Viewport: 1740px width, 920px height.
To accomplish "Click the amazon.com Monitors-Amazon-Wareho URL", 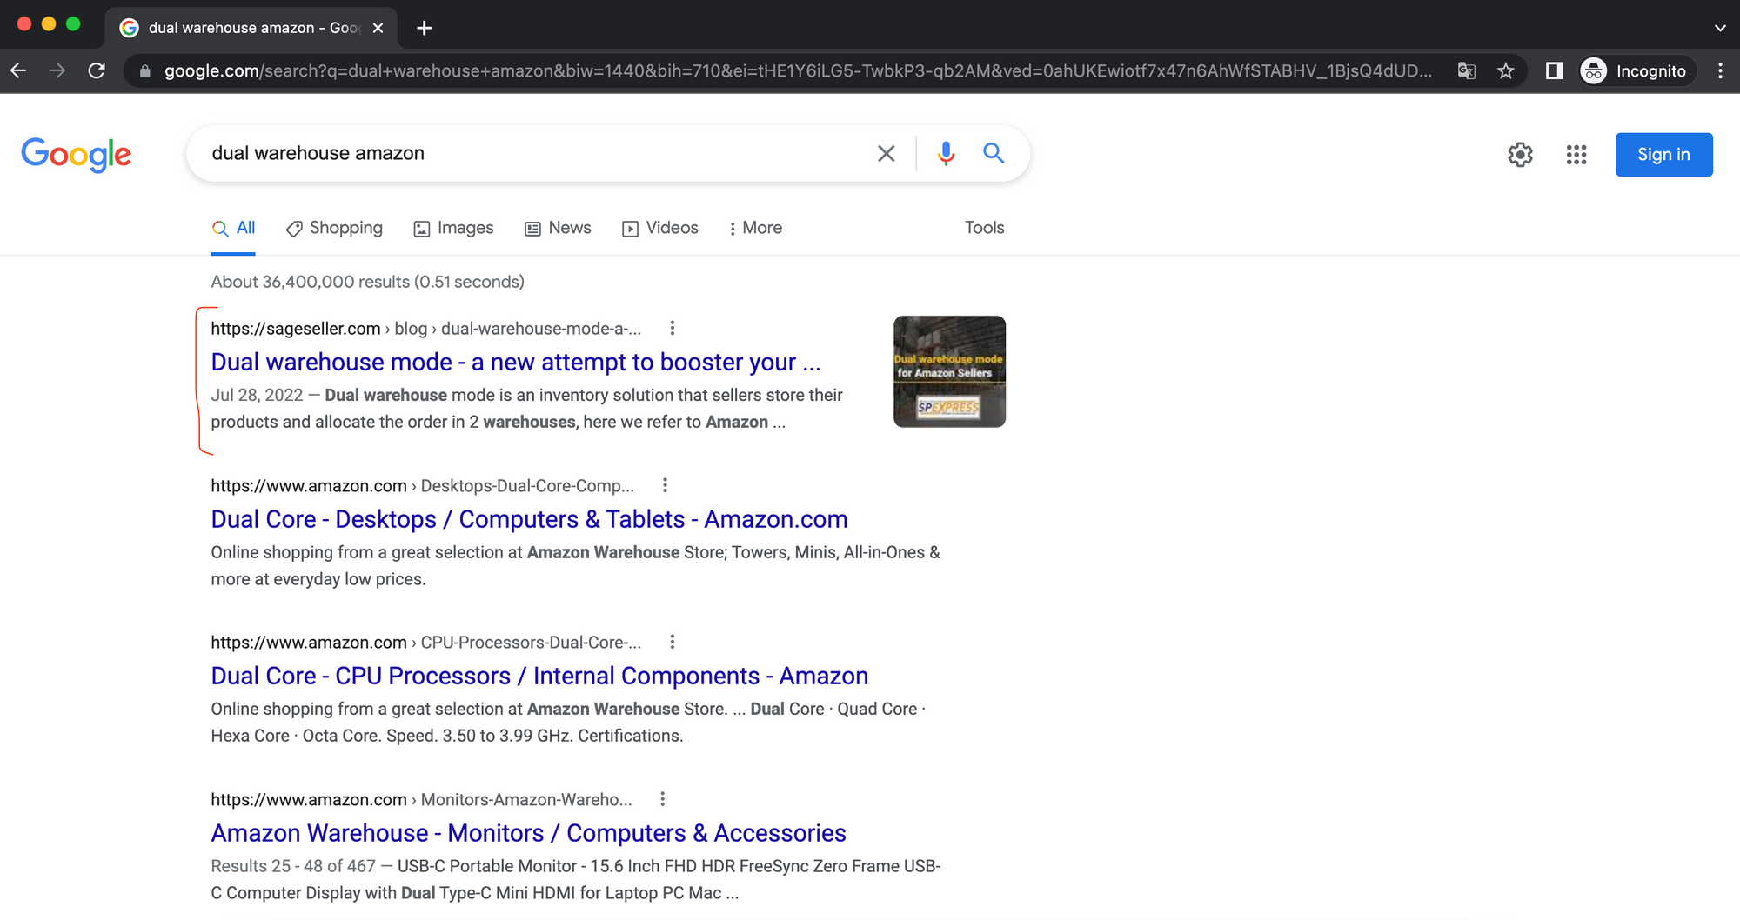I will coord(421,800).
